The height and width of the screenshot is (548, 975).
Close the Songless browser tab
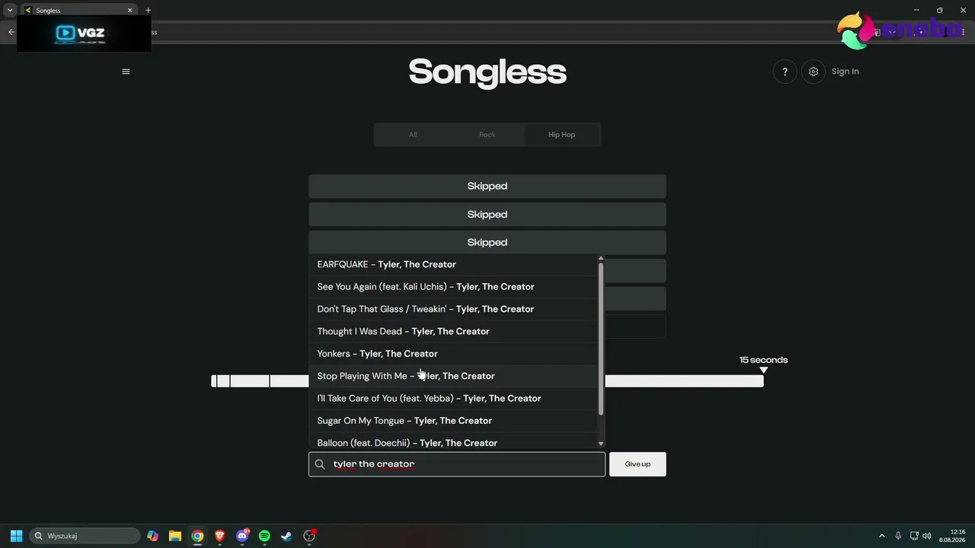(129, 11)
